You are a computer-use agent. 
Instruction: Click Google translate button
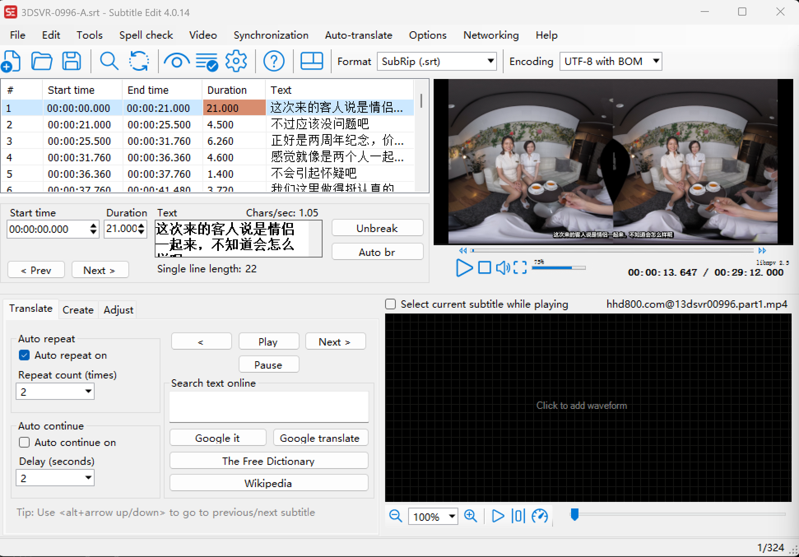(x=320, y=438)
